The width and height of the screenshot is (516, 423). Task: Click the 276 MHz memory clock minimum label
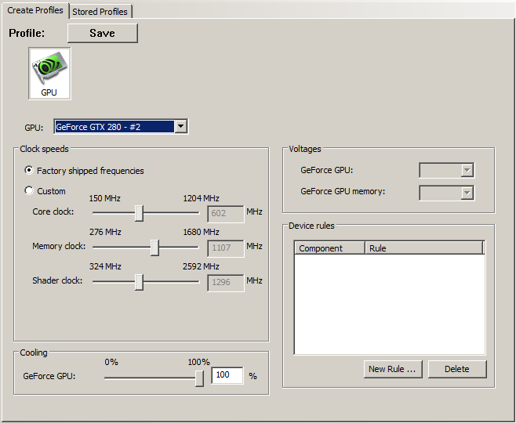[x=105, y=232]
